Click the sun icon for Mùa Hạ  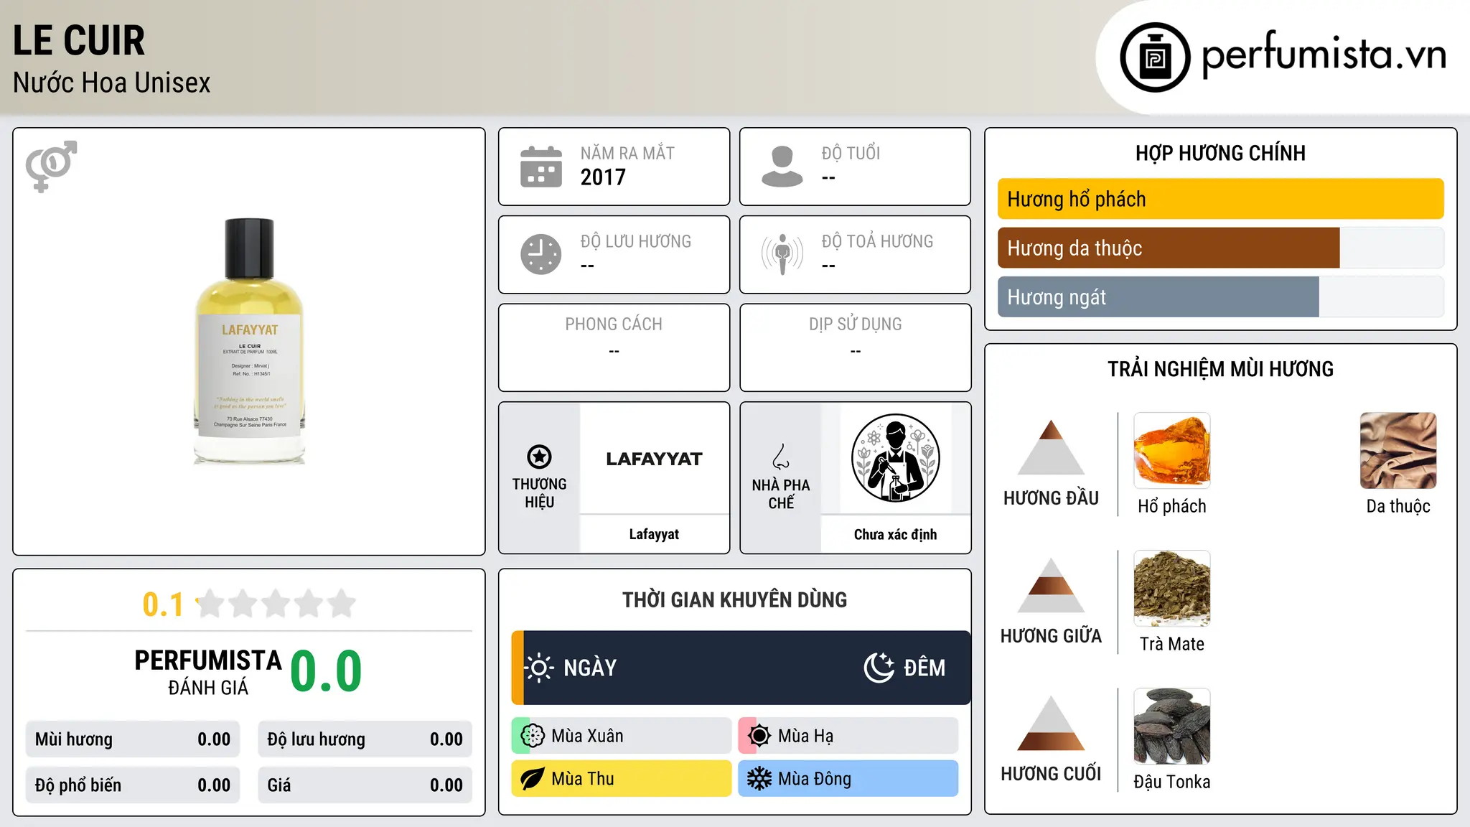point(759,736)
